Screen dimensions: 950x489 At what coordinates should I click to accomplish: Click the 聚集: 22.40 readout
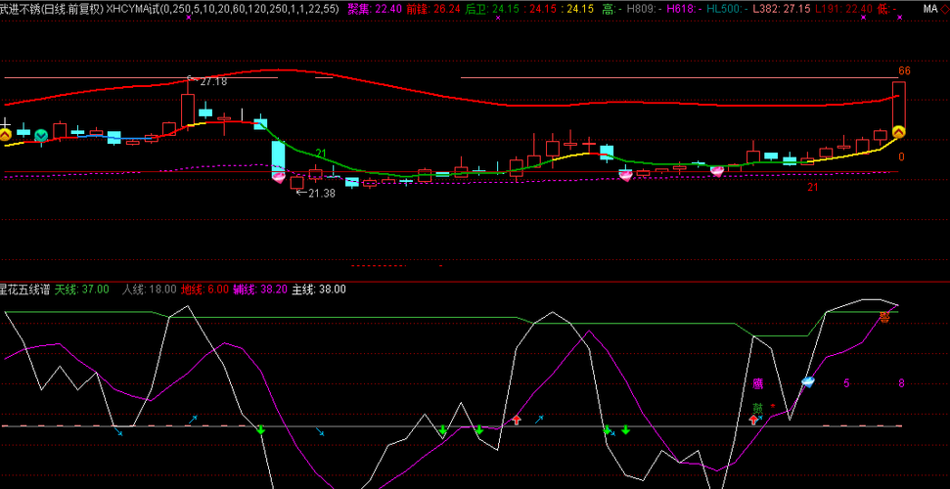(373, 9)
